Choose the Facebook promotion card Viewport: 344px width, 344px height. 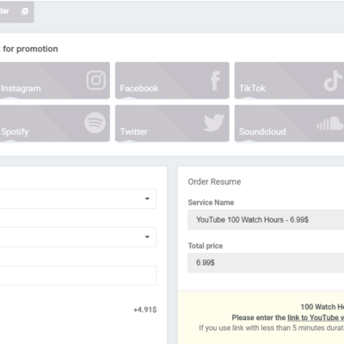click(x=172, y=81)
